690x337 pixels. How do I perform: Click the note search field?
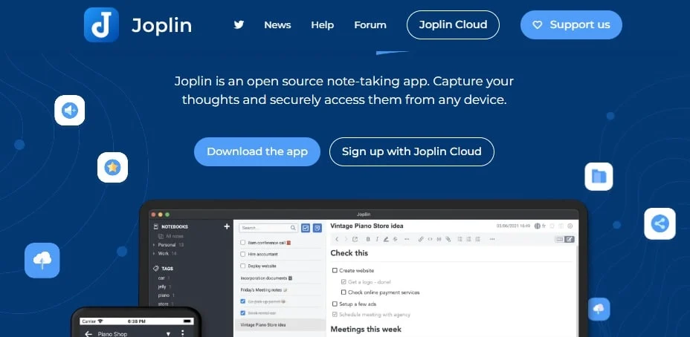point(268,228)
